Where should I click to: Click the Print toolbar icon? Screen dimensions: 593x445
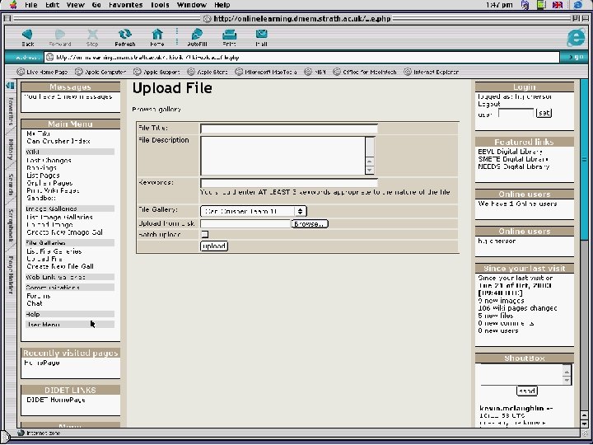(x=229, y=35)
